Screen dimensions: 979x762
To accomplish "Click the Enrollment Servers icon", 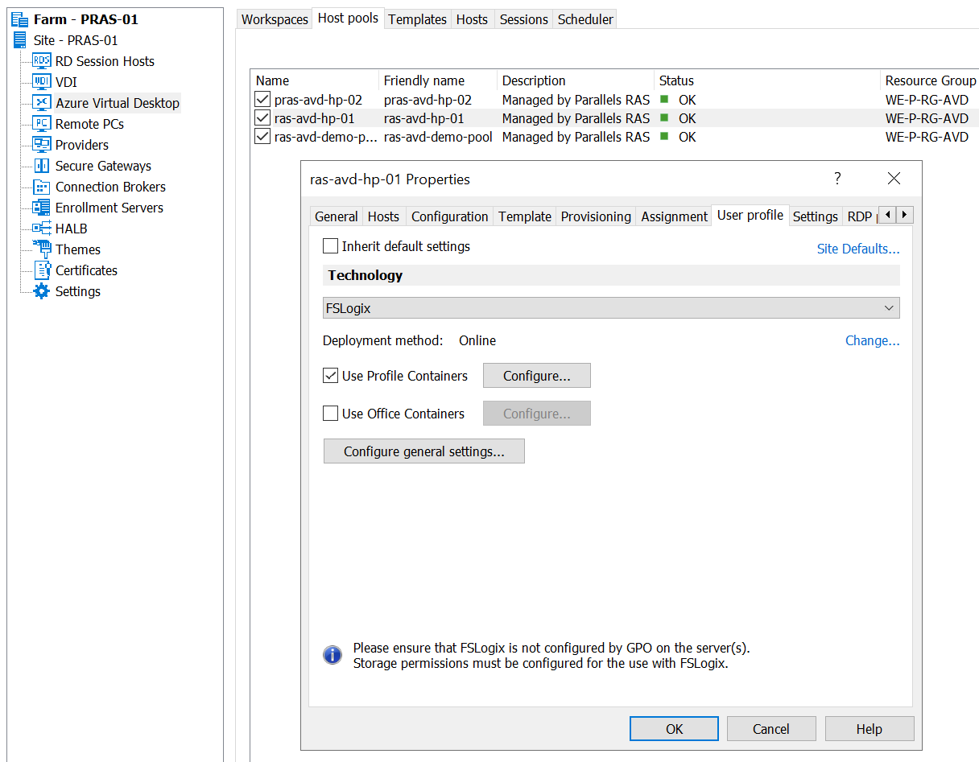I will pos(42,208).
